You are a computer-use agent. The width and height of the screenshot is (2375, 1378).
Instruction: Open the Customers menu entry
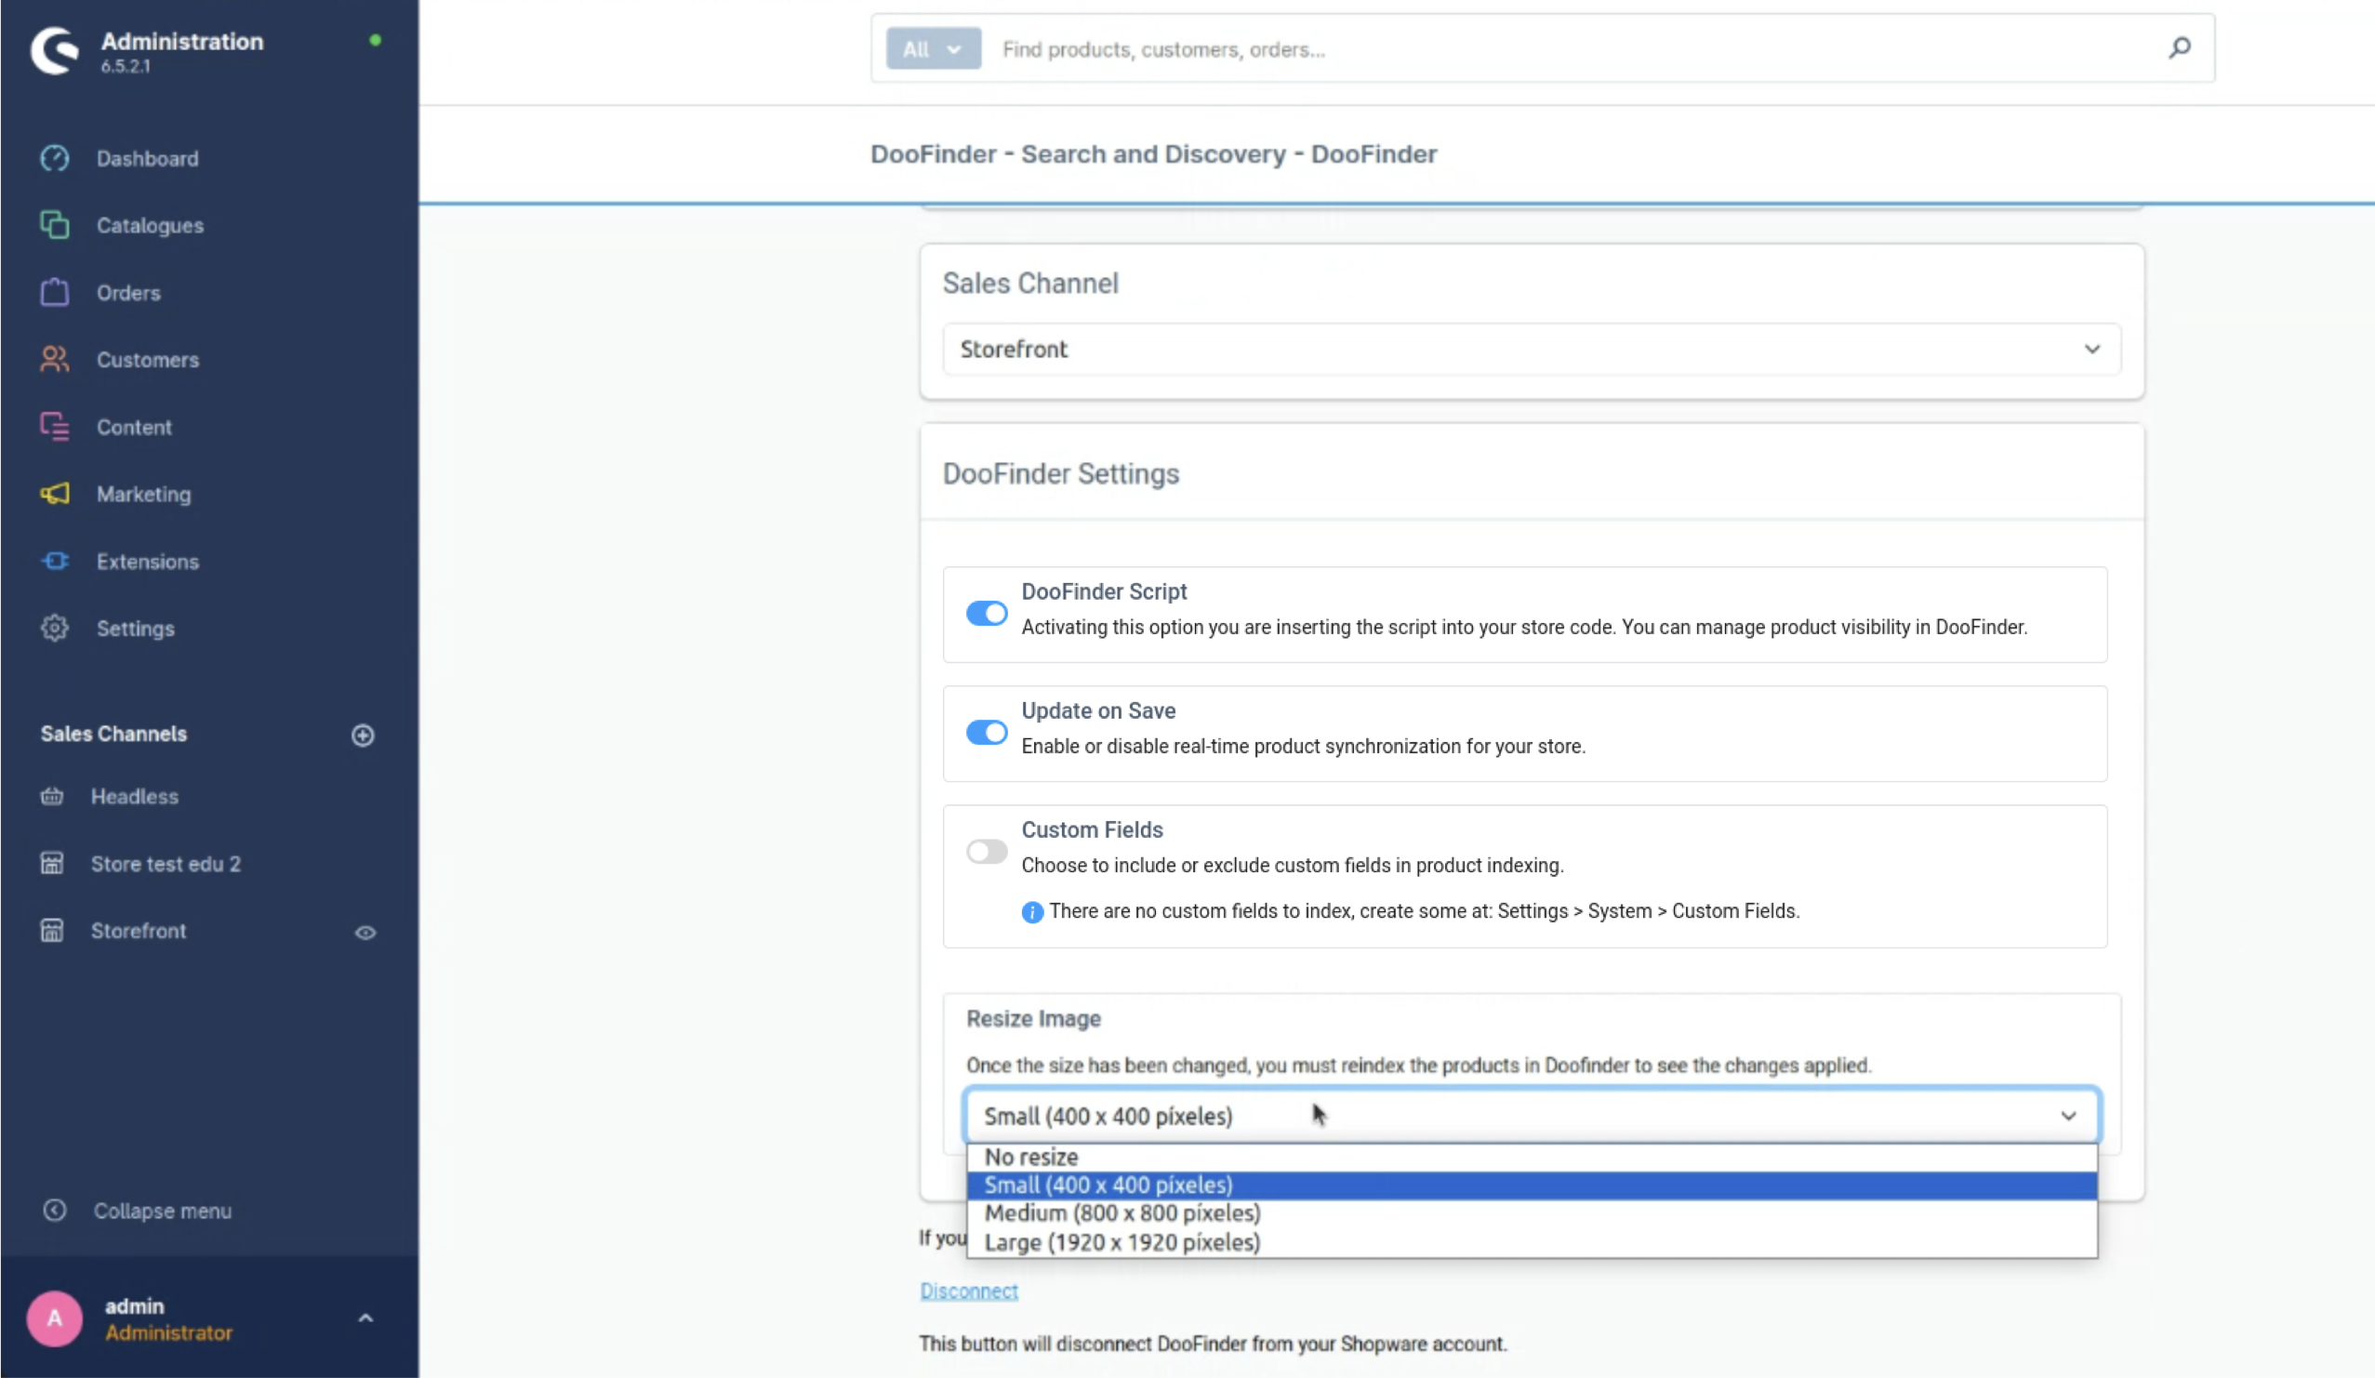(x=148, y=359)
